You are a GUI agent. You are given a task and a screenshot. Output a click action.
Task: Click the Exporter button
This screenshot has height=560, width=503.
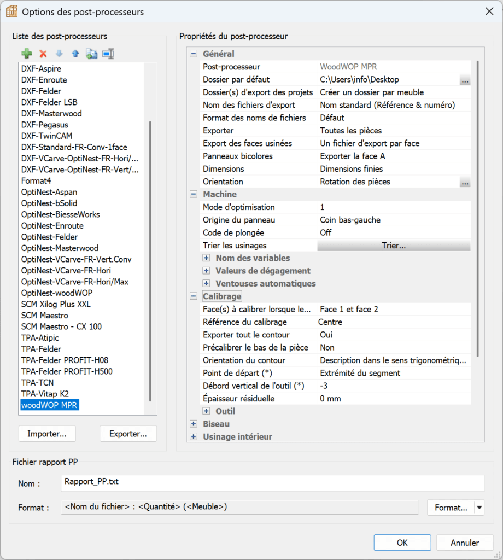click(x=128, y=433)
